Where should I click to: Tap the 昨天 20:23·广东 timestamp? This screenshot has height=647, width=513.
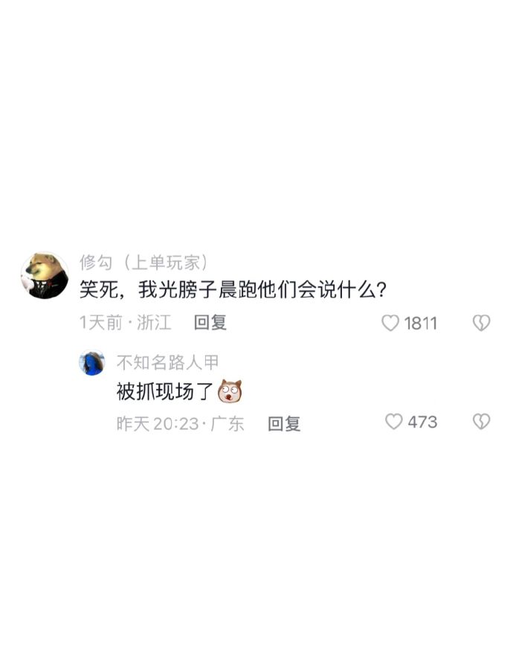[x=180, y=423]
